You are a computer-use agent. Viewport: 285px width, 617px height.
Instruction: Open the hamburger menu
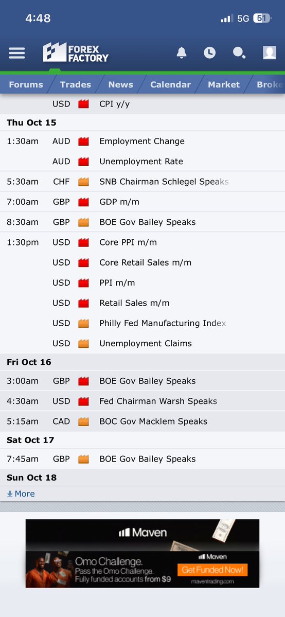17,52
